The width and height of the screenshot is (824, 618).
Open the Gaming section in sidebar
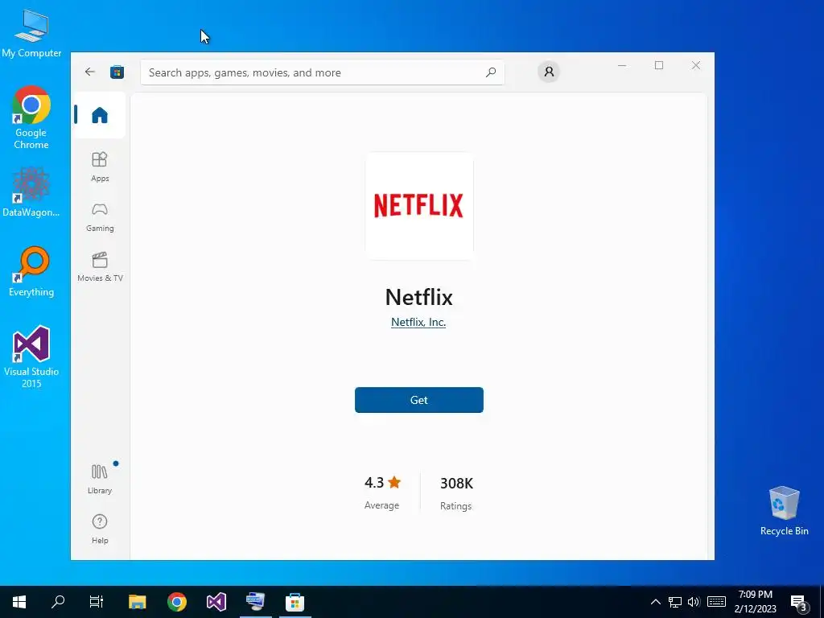click(x=100, y=217)
